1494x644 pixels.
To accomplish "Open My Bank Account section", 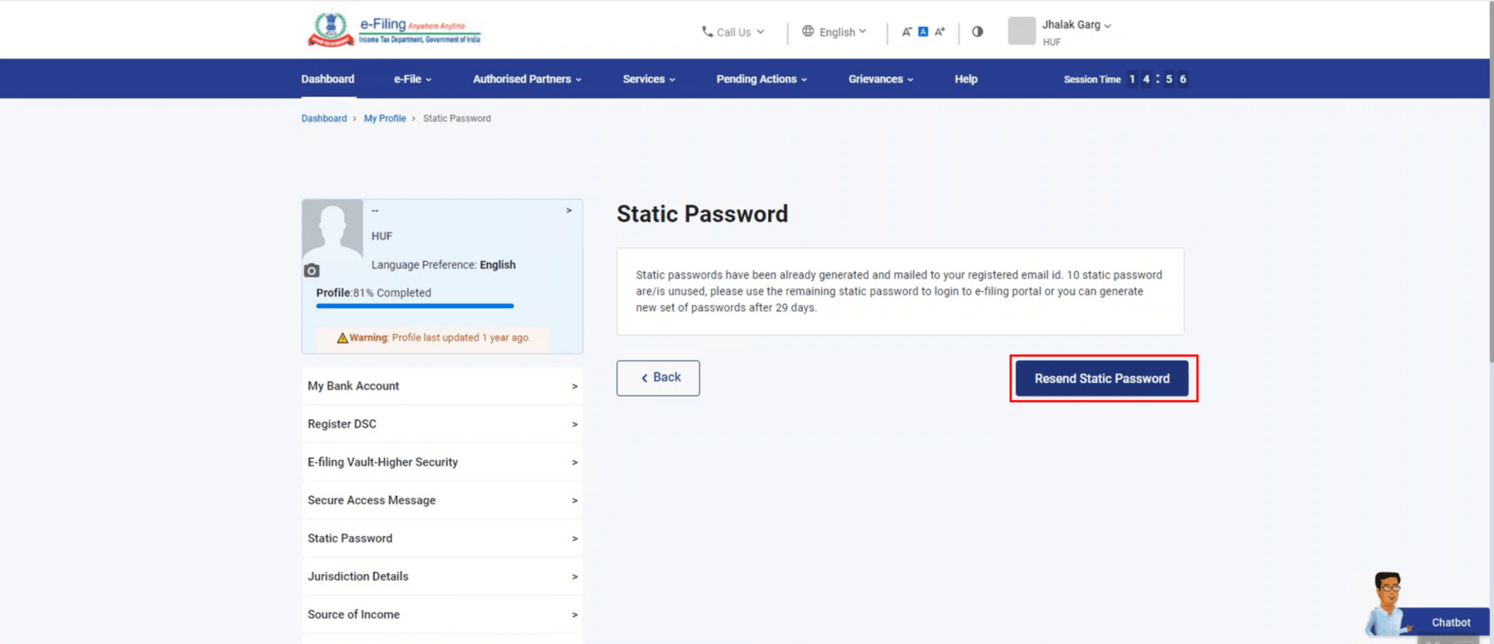I will pyautogui.click(x=442, y=386).
